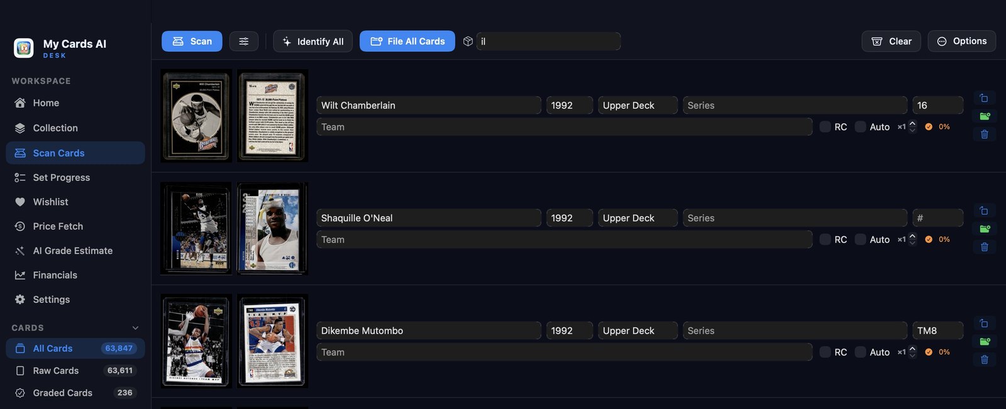Edit Team field for Shaquille O'Neal

(x=565, y=239)
